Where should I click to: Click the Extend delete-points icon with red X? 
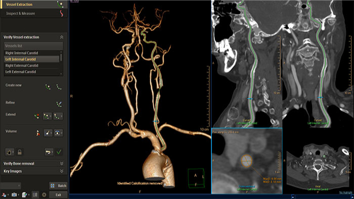click(x=37, y=116)
